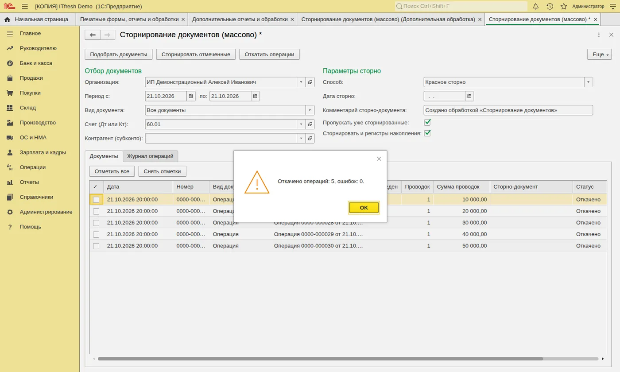The width and height of the screenshot is (620, 372).
Task: Open calendar for Дата сторно
Action: [469, 96]
